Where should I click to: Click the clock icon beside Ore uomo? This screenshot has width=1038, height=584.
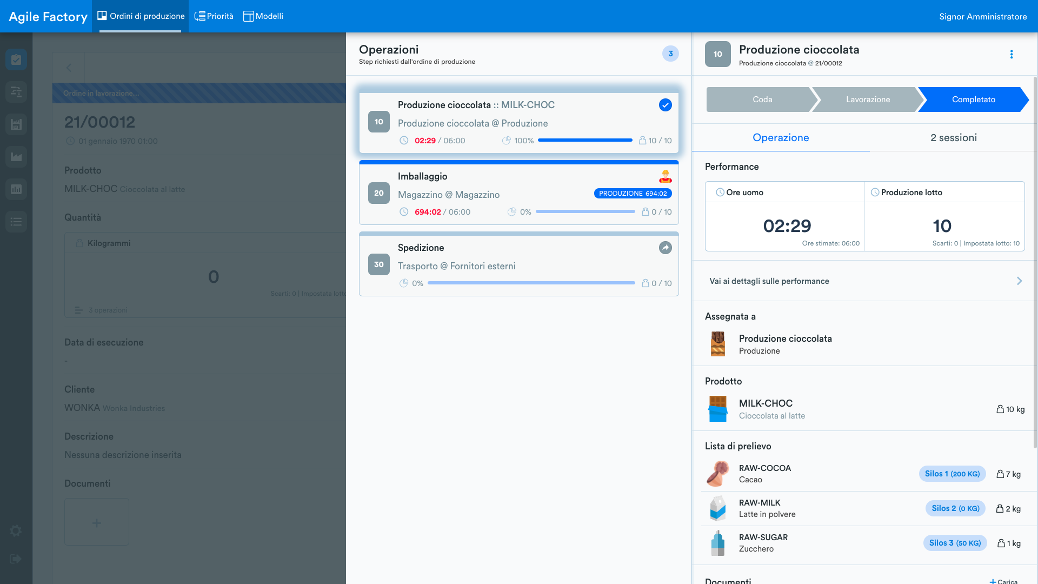pos(720,193)
